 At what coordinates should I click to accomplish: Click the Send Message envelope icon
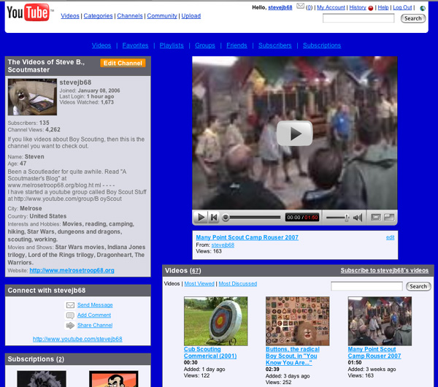tap(70, 305)
